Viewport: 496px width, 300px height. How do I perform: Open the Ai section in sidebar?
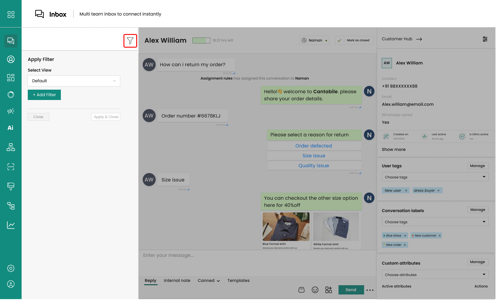point(11,128)
